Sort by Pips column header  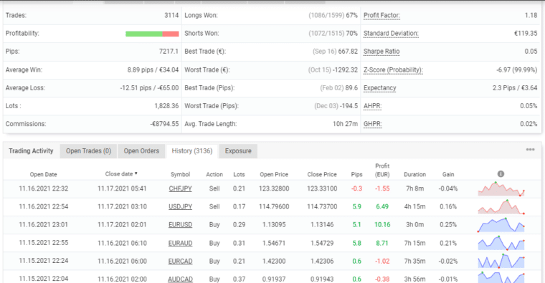[356, 174]
